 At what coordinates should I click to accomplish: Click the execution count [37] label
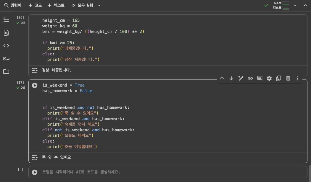tap(20, 82)
